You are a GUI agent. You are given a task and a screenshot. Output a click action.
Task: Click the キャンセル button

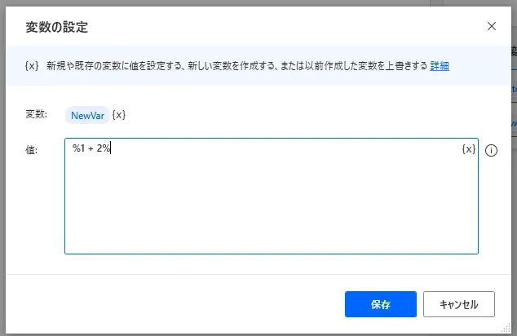458,304
